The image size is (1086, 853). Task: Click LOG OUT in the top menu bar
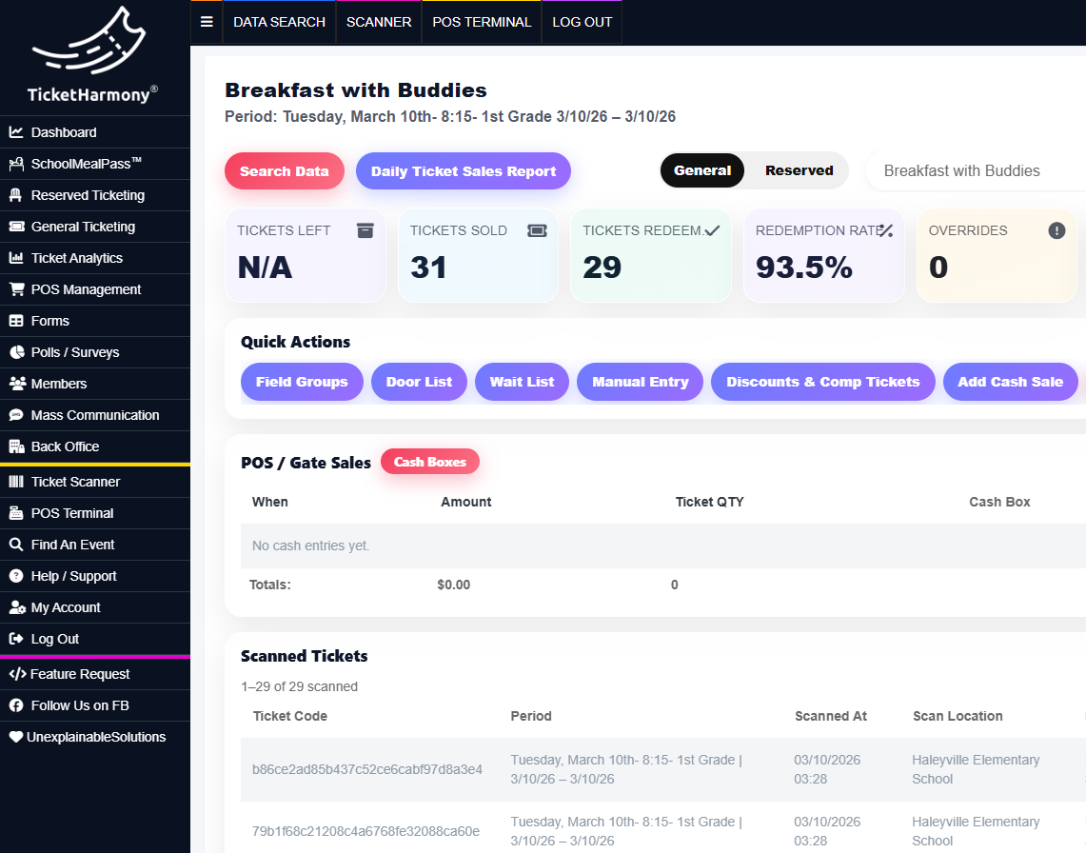pyautogui.click(x=582, y=21)
